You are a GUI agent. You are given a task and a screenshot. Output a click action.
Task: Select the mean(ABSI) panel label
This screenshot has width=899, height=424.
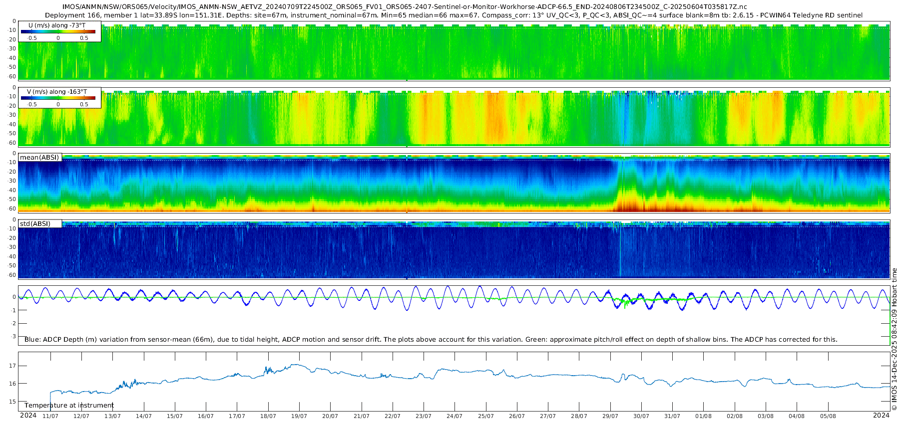click(40, 158)
